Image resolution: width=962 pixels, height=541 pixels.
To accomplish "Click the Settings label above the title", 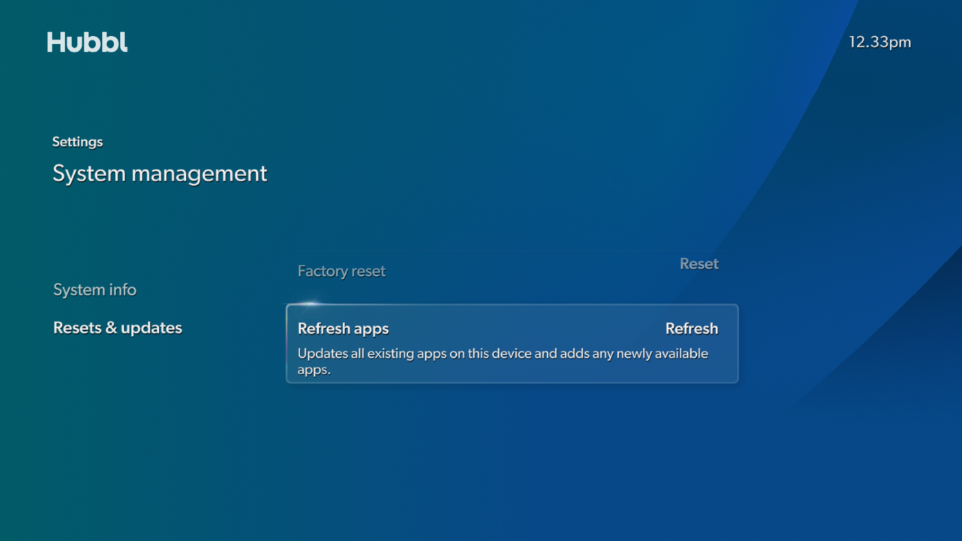I will tap(77, 142).
